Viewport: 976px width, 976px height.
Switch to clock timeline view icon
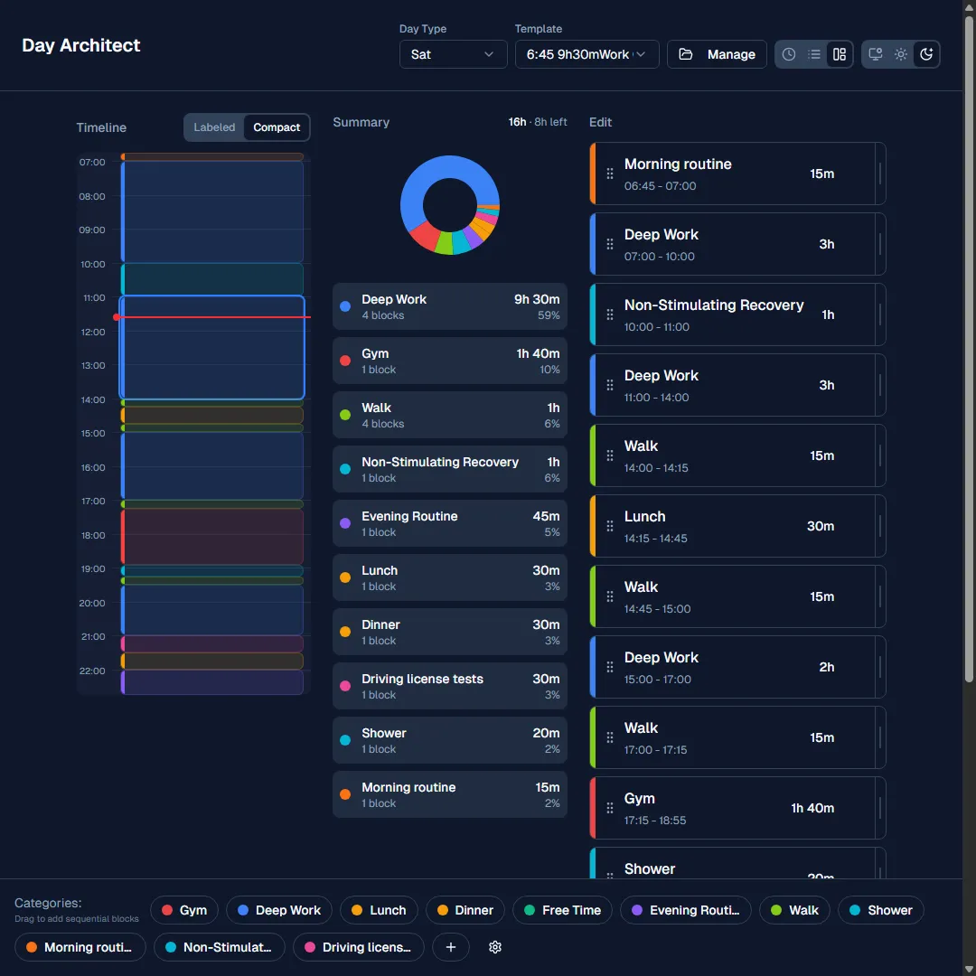coord(789,54)
